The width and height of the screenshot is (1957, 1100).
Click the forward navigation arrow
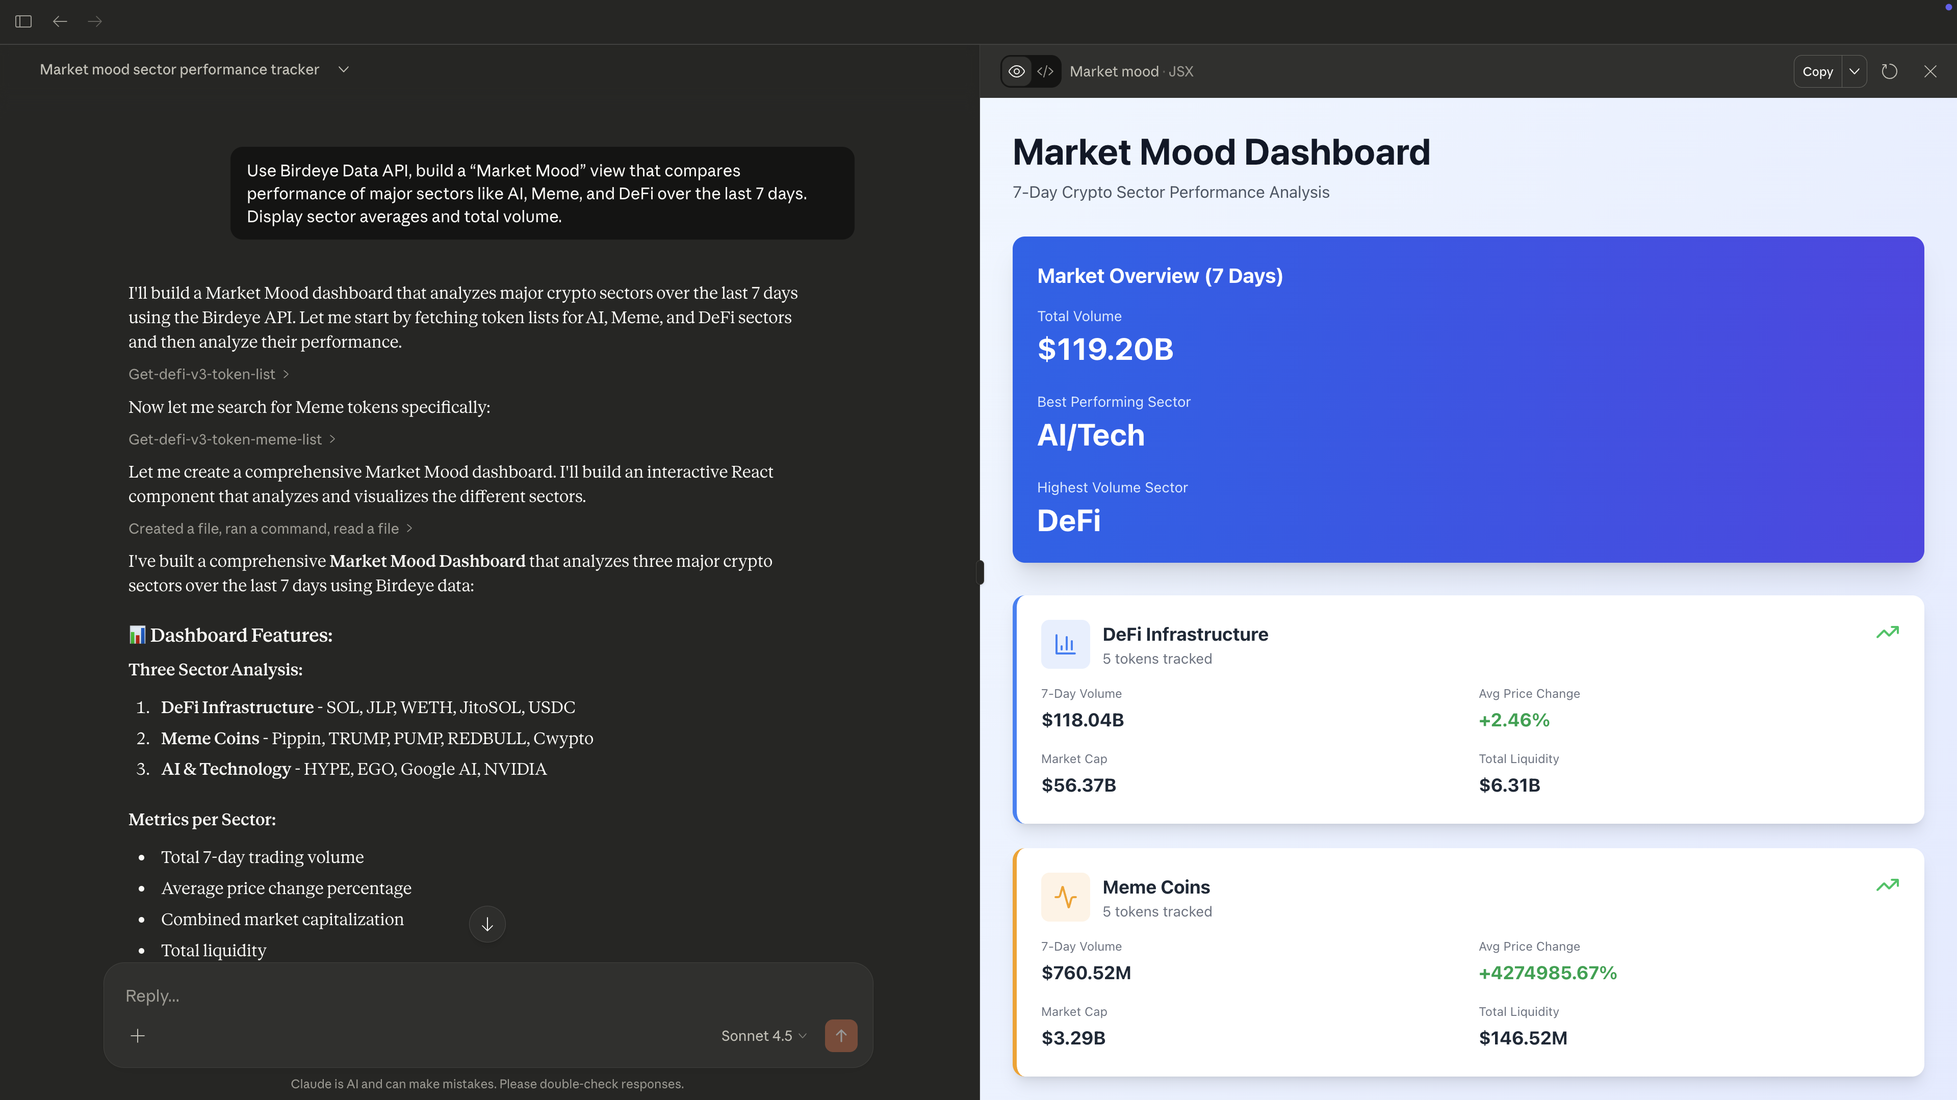point(95,21)
